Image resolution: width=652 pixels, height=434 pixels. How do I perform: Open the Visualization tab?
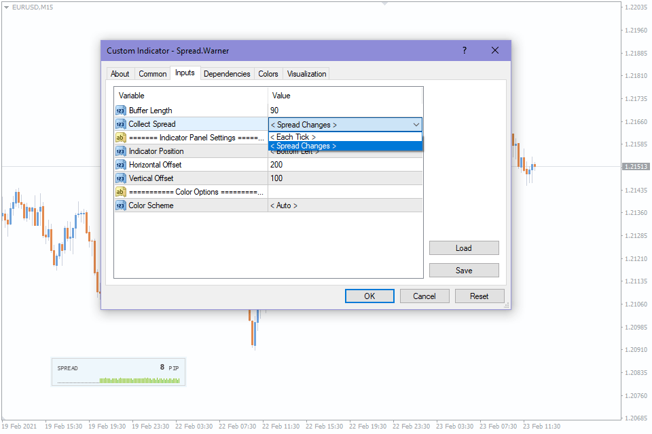pos(306,73)
